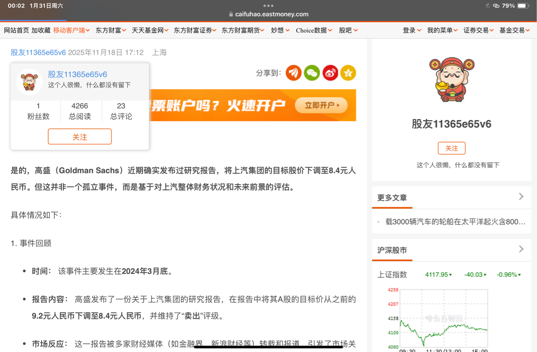Image resolution: width=537 pixels, height=352 pixels.
Task: Click 粉丝数 count in popup card
Action: [x=38, y=111]
